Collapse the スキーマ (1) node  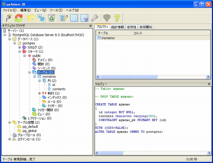point(19,51)
